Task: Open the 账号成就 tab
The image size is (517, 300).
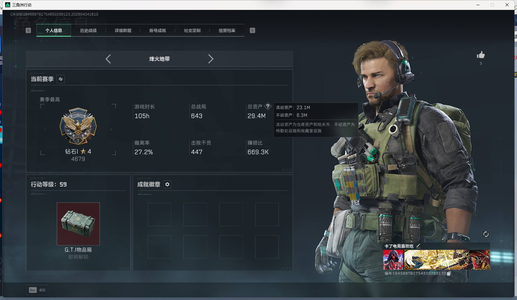Action: [157, 30]
